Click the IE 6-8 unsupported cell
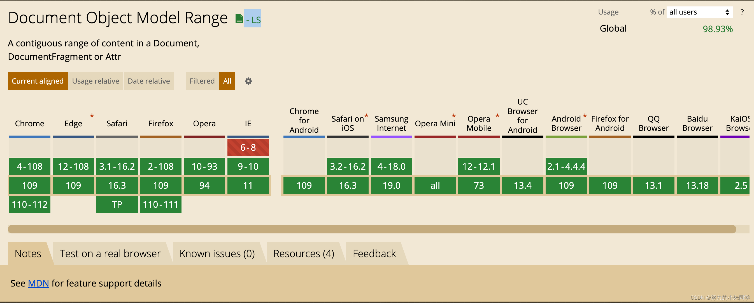Image resolution: width=754 pixels, height=303 pixels. pos(248,147)
